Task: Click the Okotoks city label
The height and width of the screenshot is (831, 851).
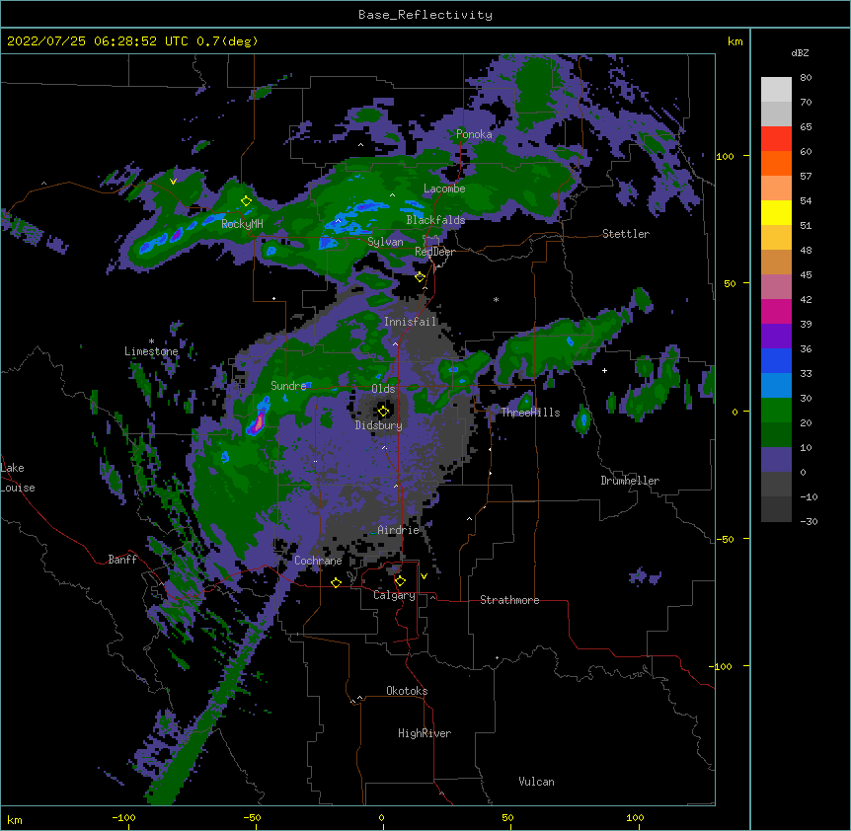Action: 407,691
